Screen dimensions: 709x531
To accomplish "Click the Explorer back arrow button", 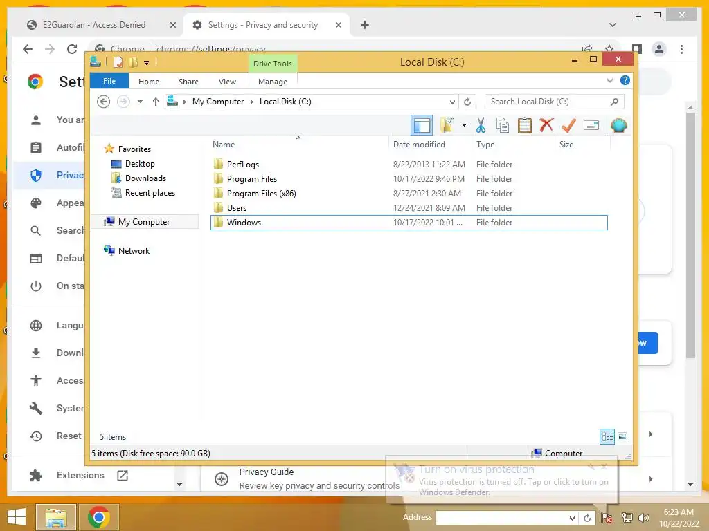I will tap(104, 102).
